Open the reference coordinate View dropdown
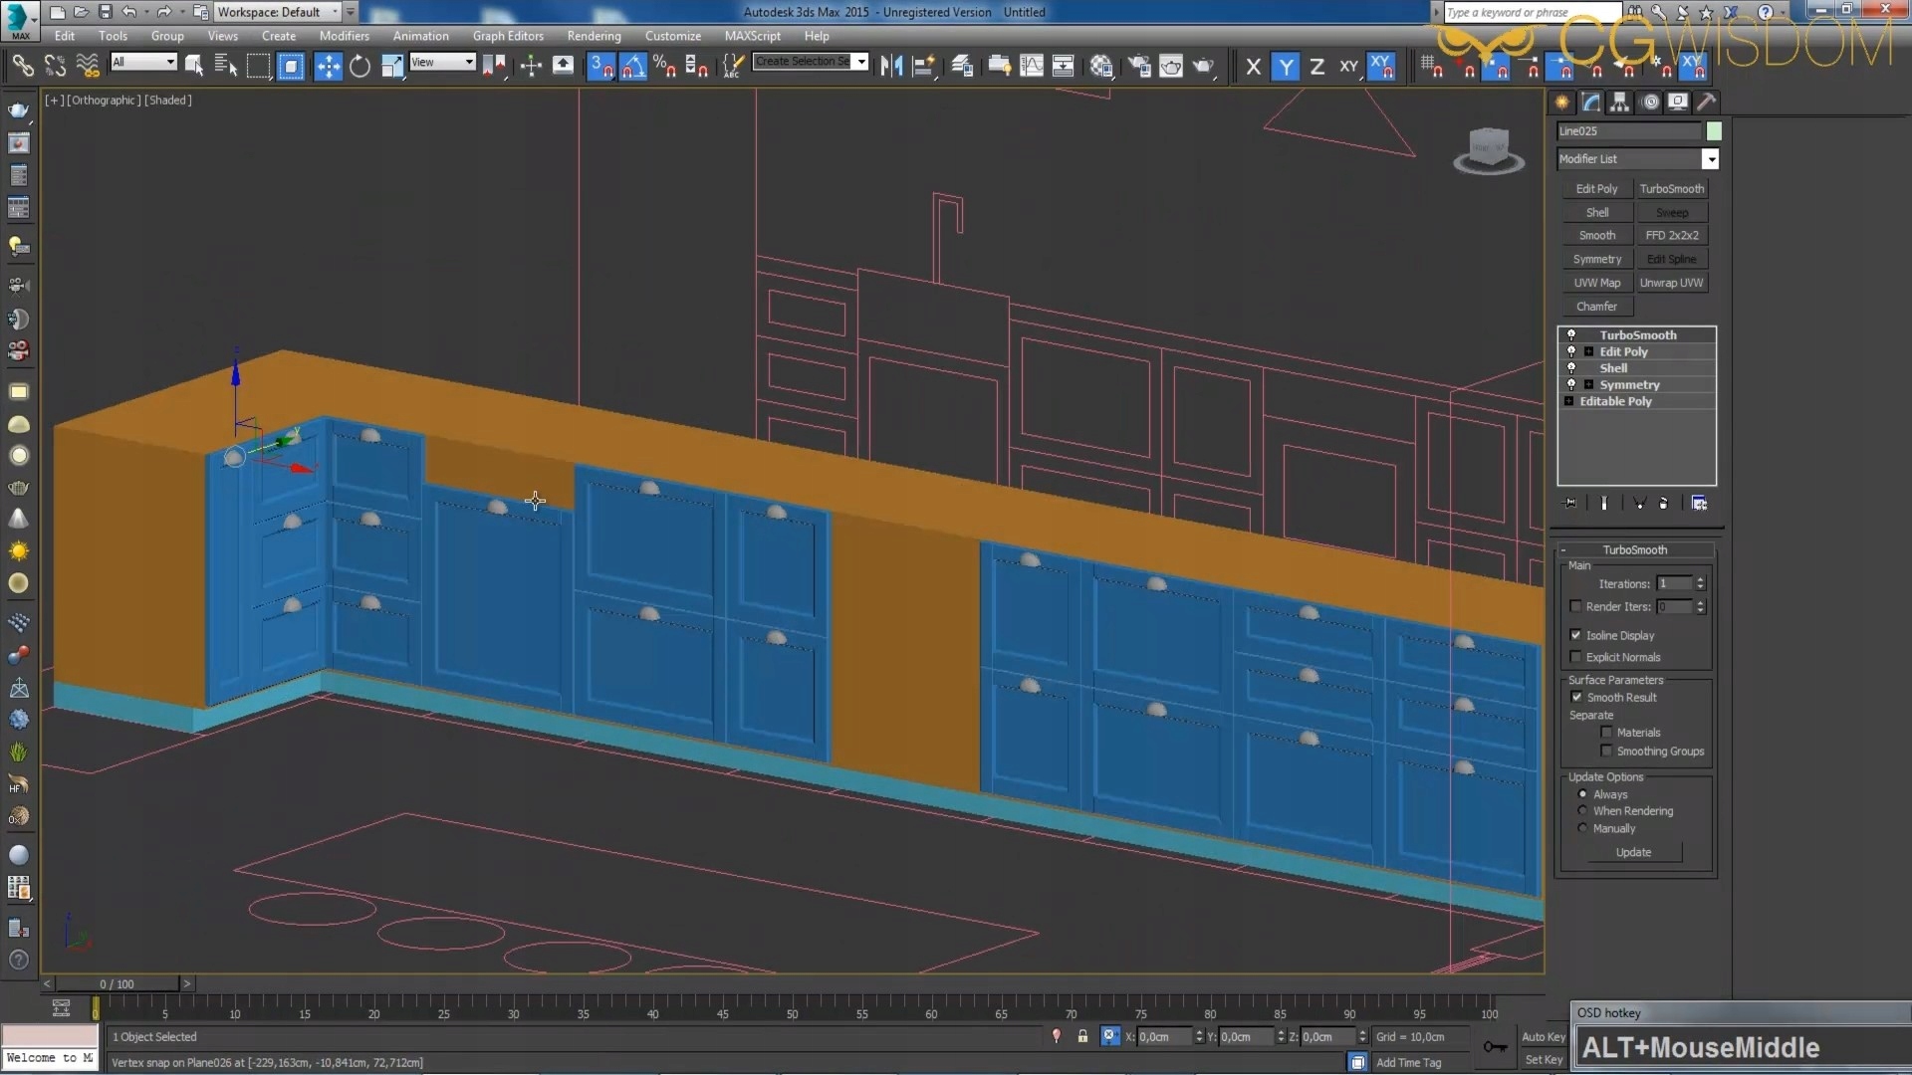Viewport: 1912px width, 1075px height. tap(443, 62)
